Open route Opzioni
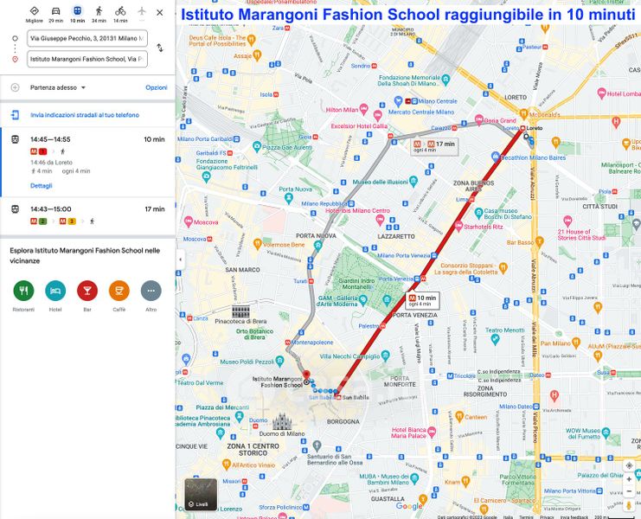641x519 pixels. 156,87
